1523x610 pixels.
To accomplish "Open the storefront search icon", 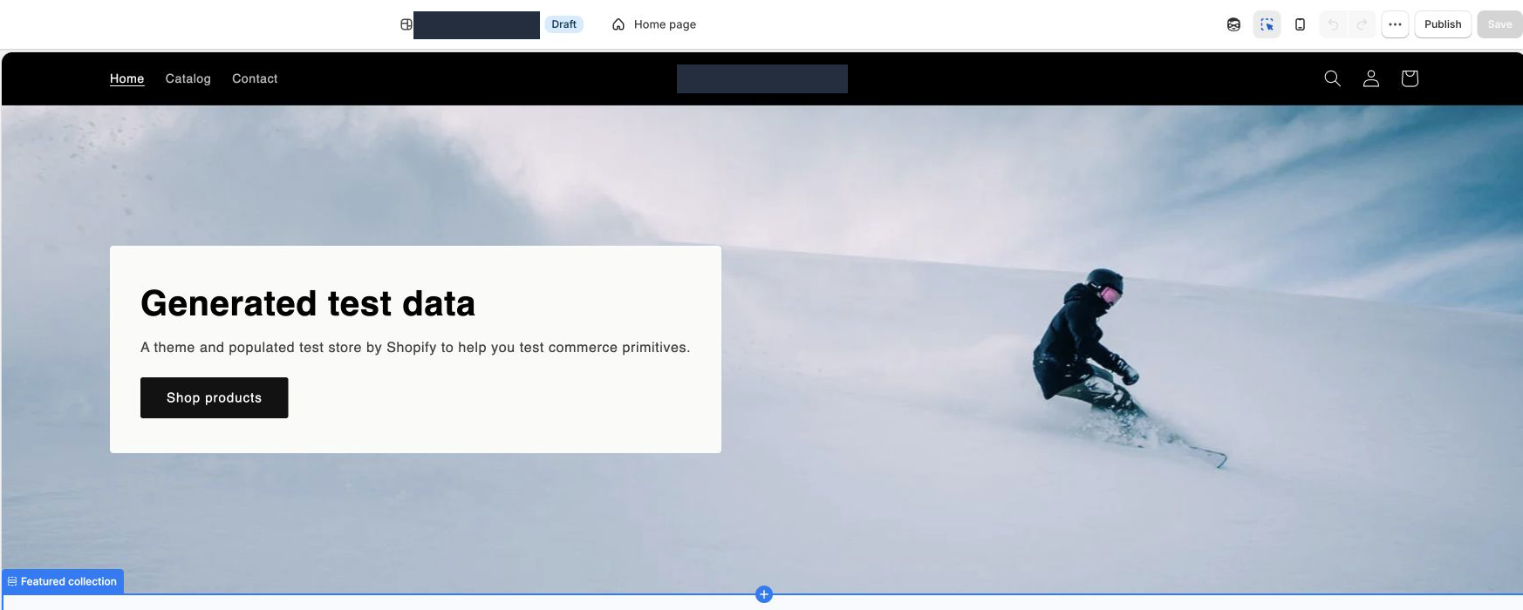I will pyautogui.click(x=1332, y=78).
